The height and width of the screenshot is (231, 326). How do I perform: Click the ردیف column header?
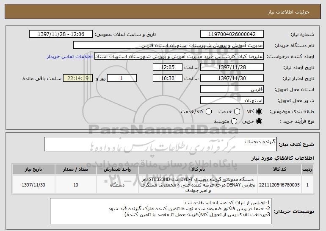pos(307,169)
